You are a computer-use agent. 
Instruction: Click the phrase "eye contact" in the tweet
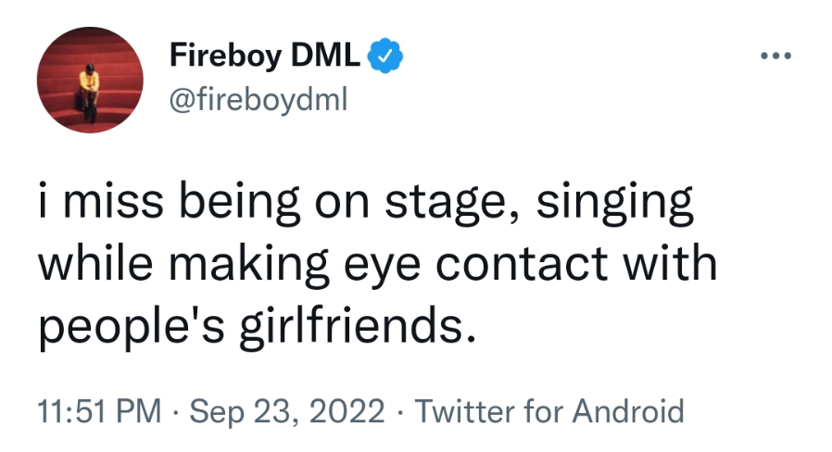click(504, 265)
